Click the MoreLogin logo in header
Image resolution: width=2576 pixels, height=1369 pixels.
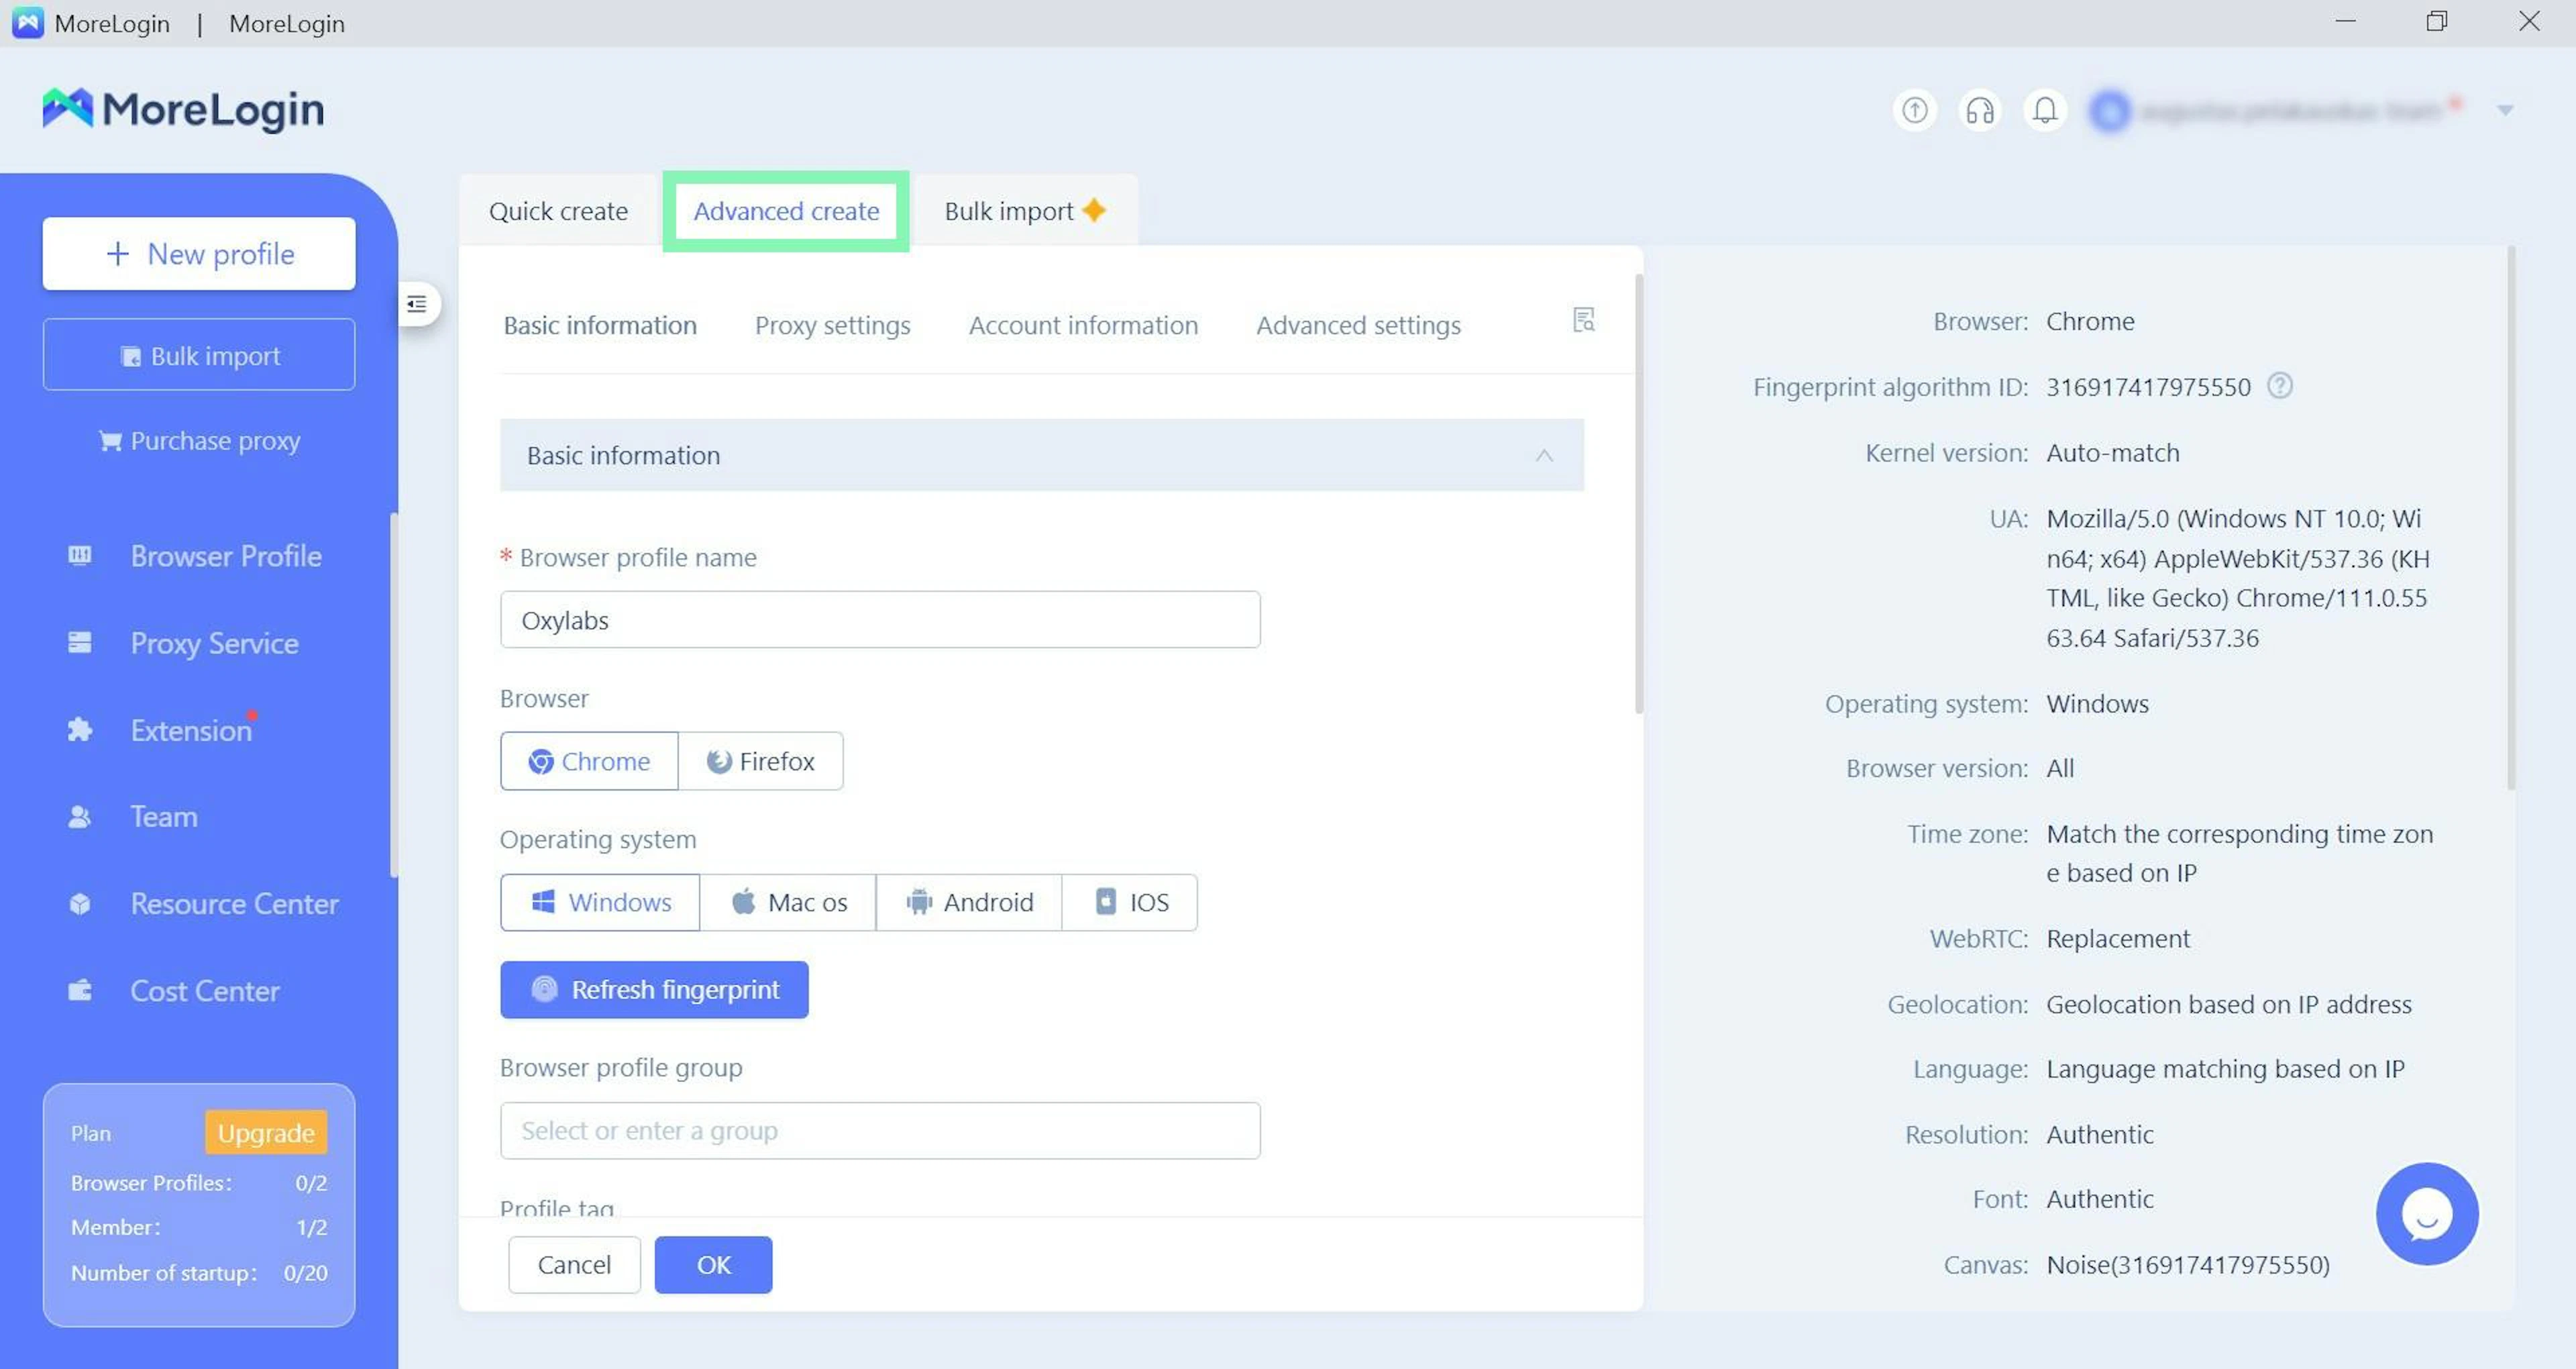(183, 109)
